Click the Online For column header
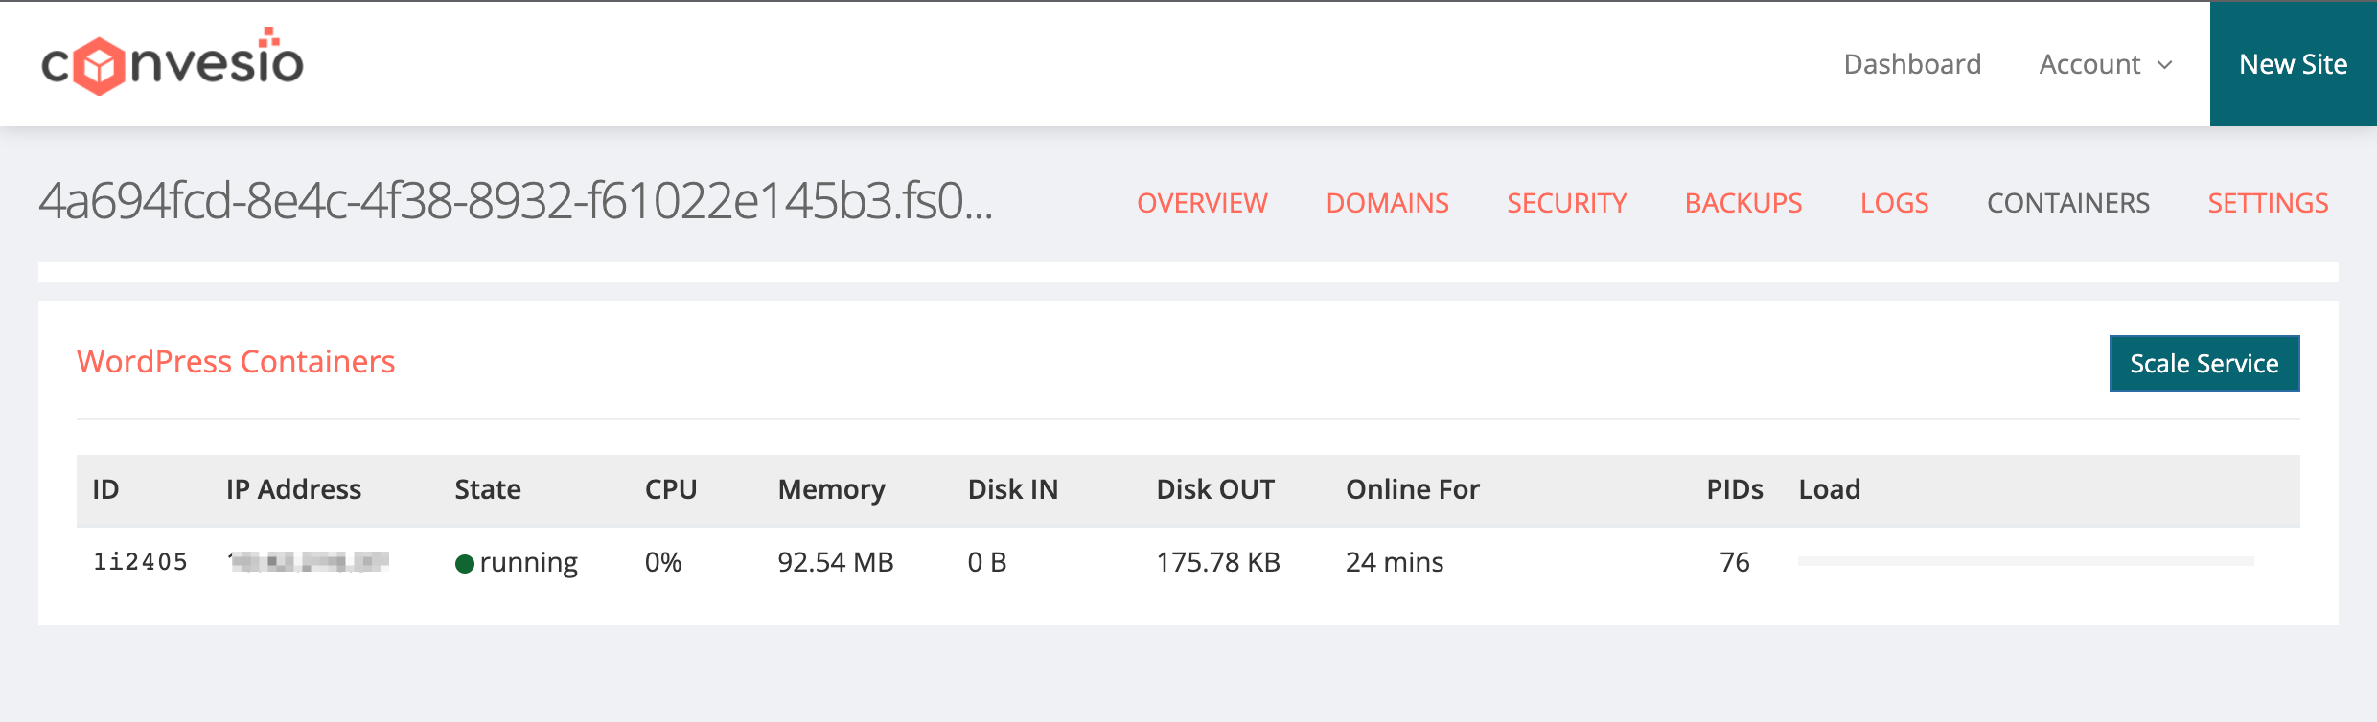Viewport: 2377px width, 722px height. coord(1412,489)
